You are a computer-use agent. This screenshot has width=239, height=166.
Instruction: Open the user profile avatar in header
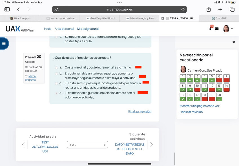[x=226, y=28]
